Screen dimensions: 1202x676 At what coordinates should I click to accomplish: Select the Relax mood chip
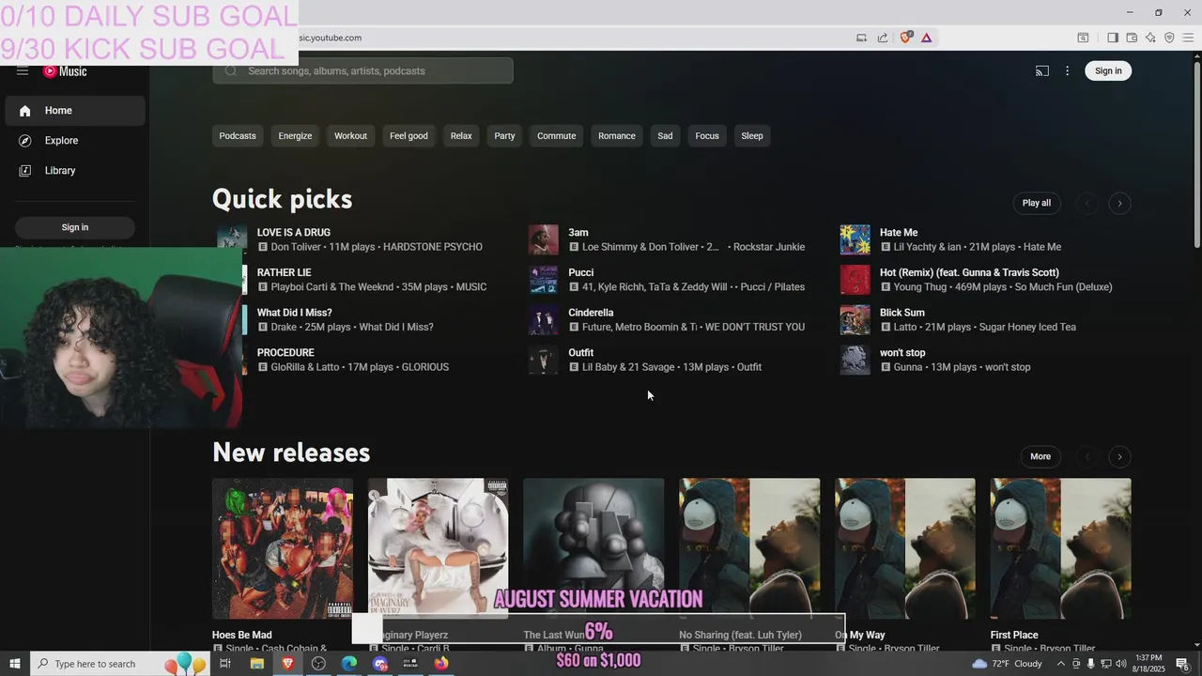461,136
